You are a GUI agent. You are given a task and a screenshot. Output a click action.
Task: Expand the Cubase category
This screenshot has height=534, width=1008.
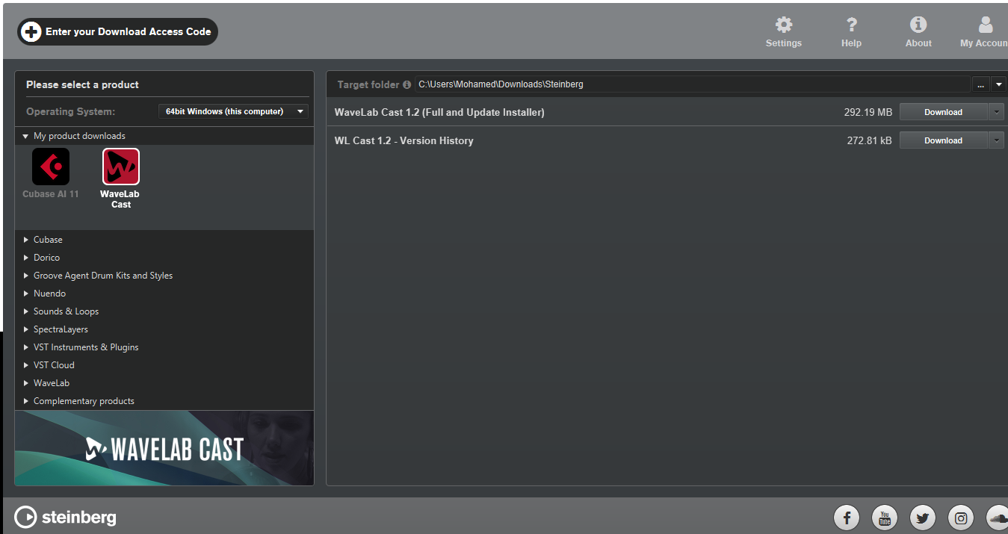(26, 240)
